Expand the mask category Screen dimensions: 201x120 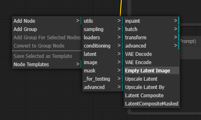pyautogui.click(x=103, y=70)
